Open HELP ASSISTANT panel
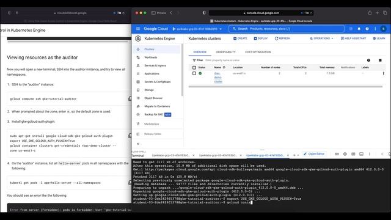Viewport: 391px width, 220px height. [x=353, y=38]
